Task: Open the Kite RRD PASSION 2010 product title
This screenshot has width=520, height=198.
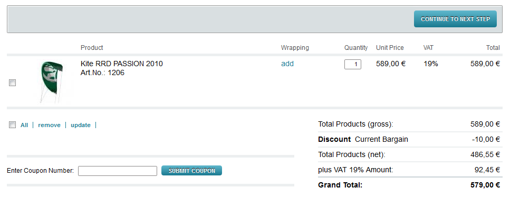Action: click(x=122, y=64)
